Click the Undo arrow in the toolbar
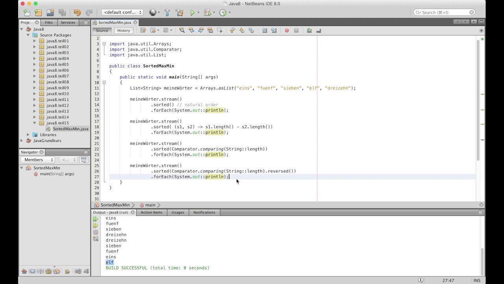This screenshot has width=504, height=284. pos(77,13)
